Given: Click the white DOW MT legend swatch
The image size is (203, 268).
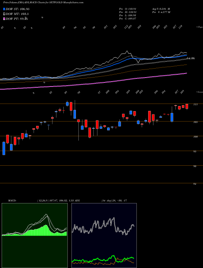Looking at the screenshot, I should (4, 14).
